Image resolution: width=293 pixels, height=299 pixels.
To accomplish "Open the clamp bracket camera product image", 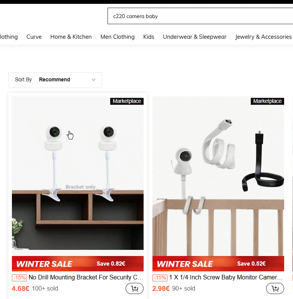I will click(78, 173).
